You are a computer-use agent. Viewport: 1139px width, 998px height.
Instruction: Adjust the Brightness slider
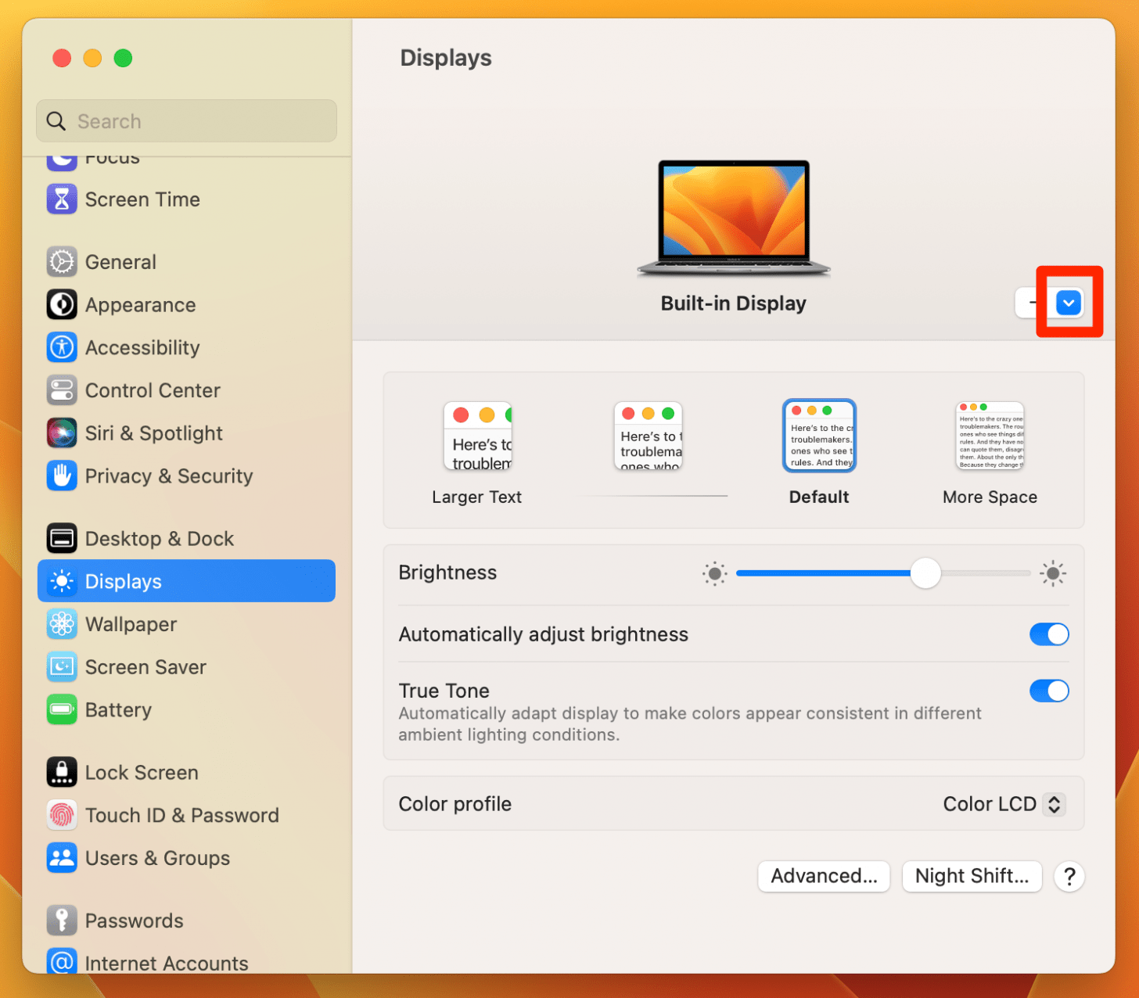pyautogui.click(x=925, y=573)
